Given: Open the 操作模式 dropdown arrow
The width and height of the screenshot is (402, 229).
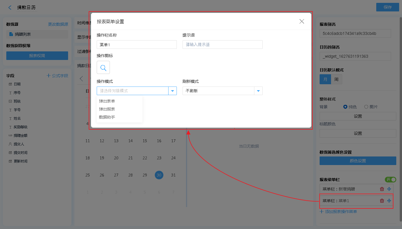Looking at the screenshot, I should coord(173,91).
